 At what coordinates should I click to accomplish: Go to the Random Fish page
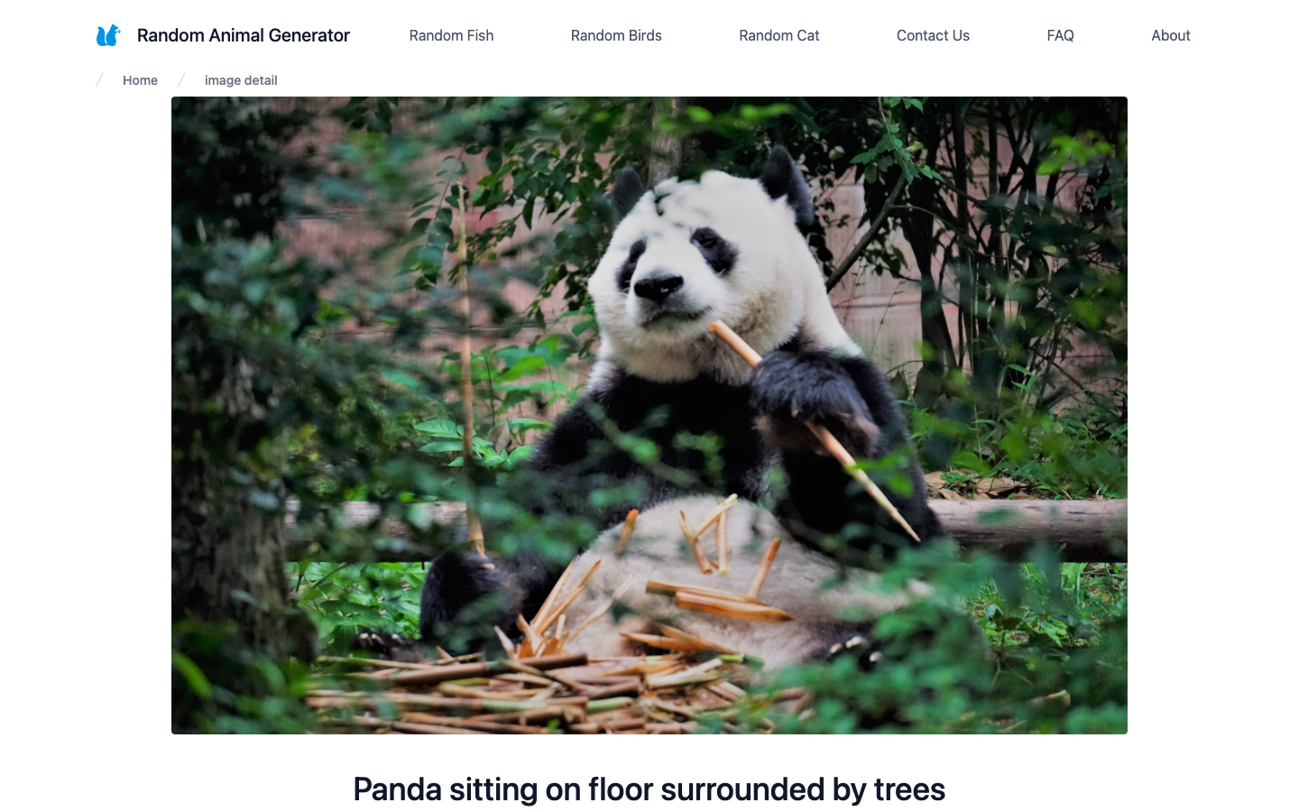pyautogui.click(x=451, y=35)
